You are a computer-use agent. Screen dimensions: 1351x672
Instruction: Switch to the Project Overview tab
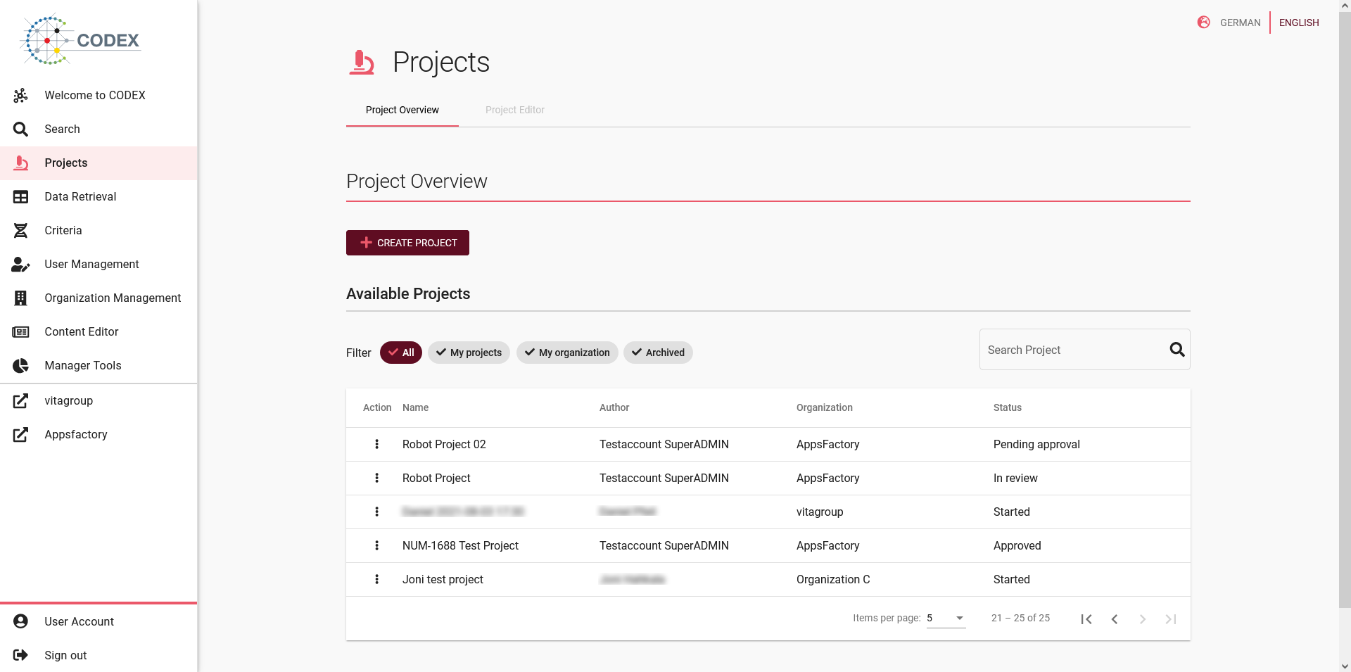tap(402, 110)
